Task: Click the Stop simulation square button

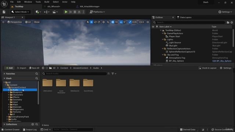Action: 75,12
